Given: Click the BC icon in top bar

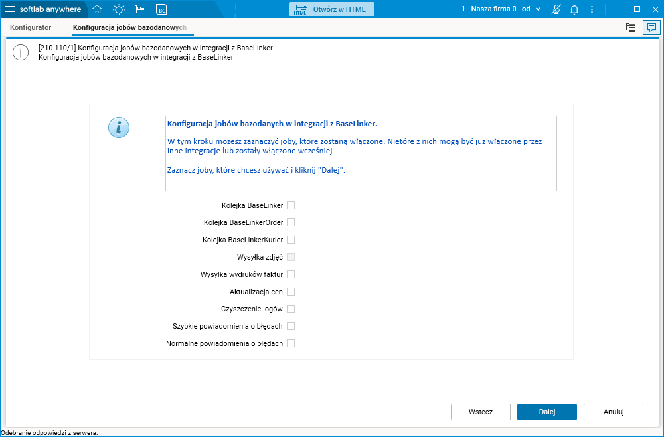Looking at the screenshot, I should 161,10.
